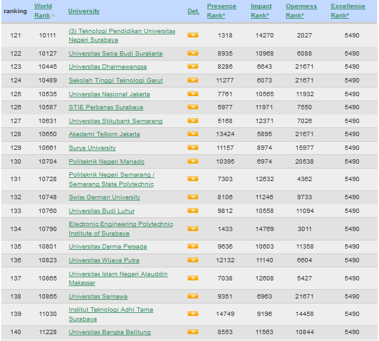Open details icon for Universitas Nasional Jakarta

[193, 94]
